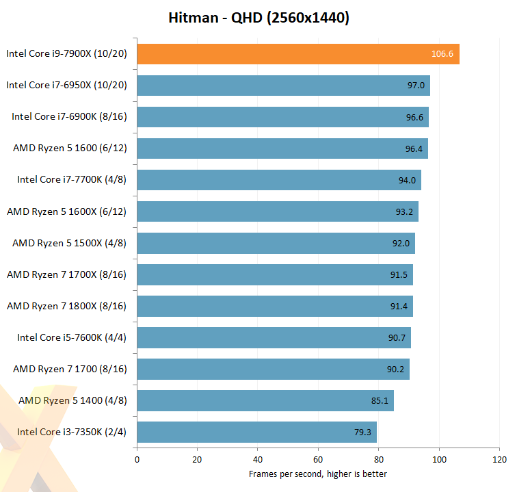
Task: Click the axis title Frames per second
Action: [x=317, y=474]
